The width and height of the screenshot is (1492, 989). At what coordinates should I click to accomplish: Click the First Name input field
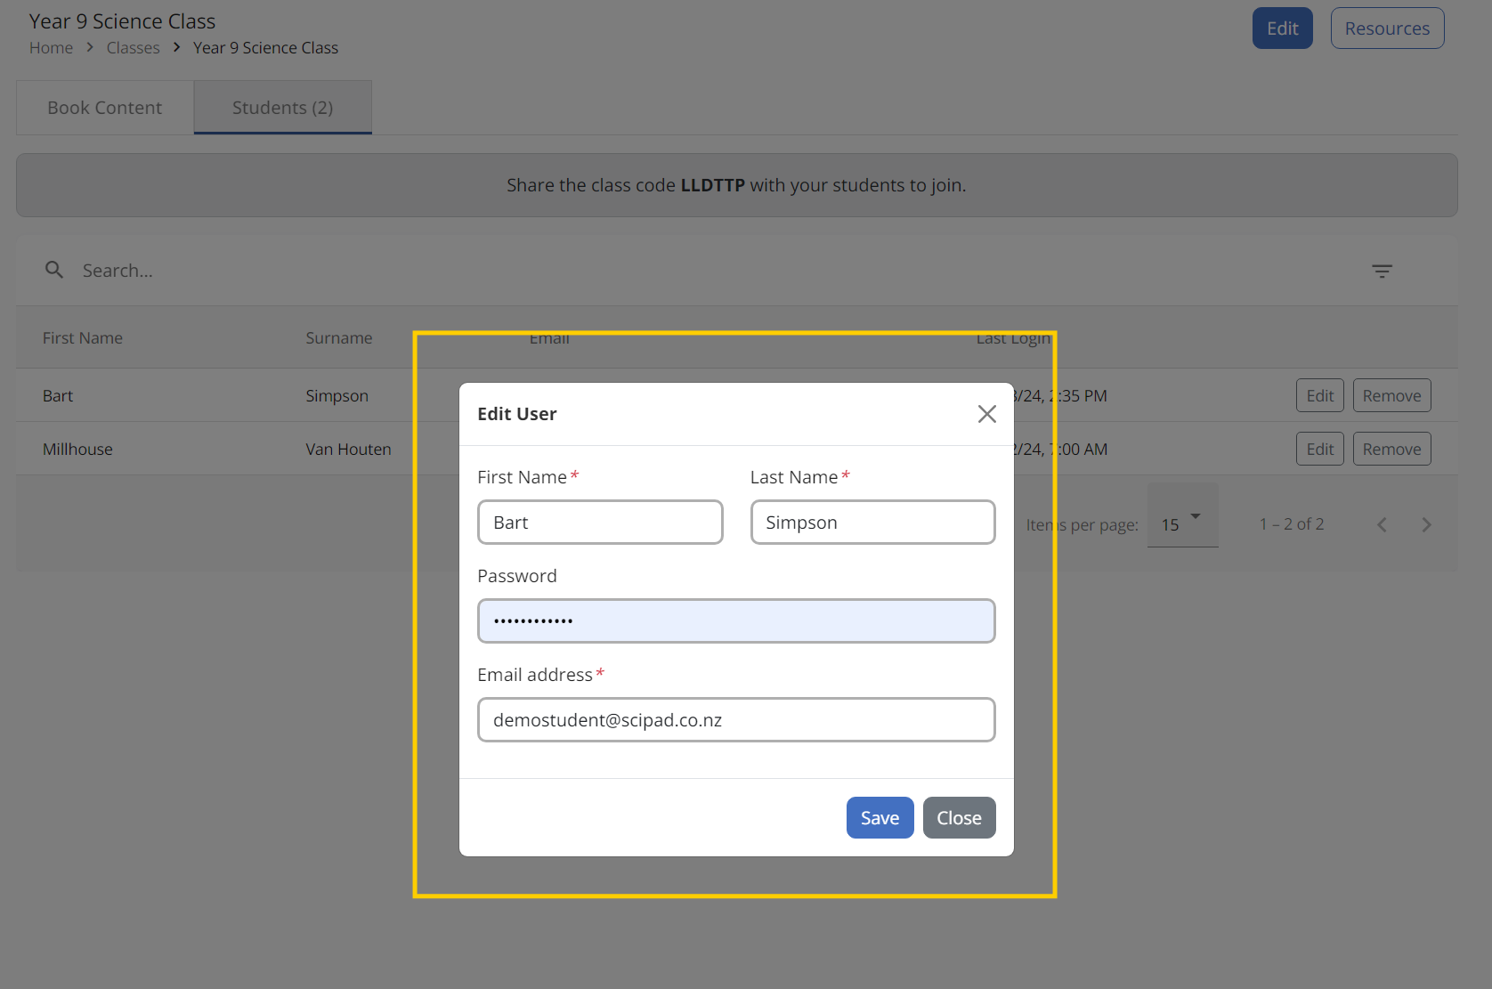click(x=600, y=523)
